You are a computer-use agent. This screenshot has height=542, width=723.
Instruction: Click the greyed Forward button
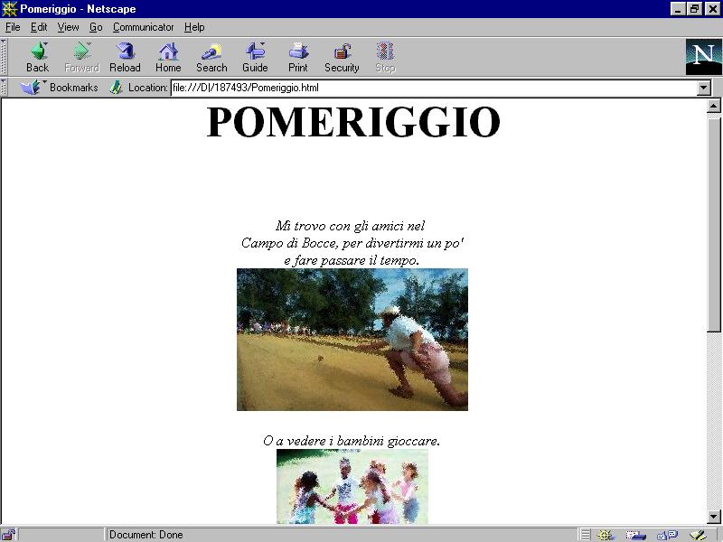(81, 57)
